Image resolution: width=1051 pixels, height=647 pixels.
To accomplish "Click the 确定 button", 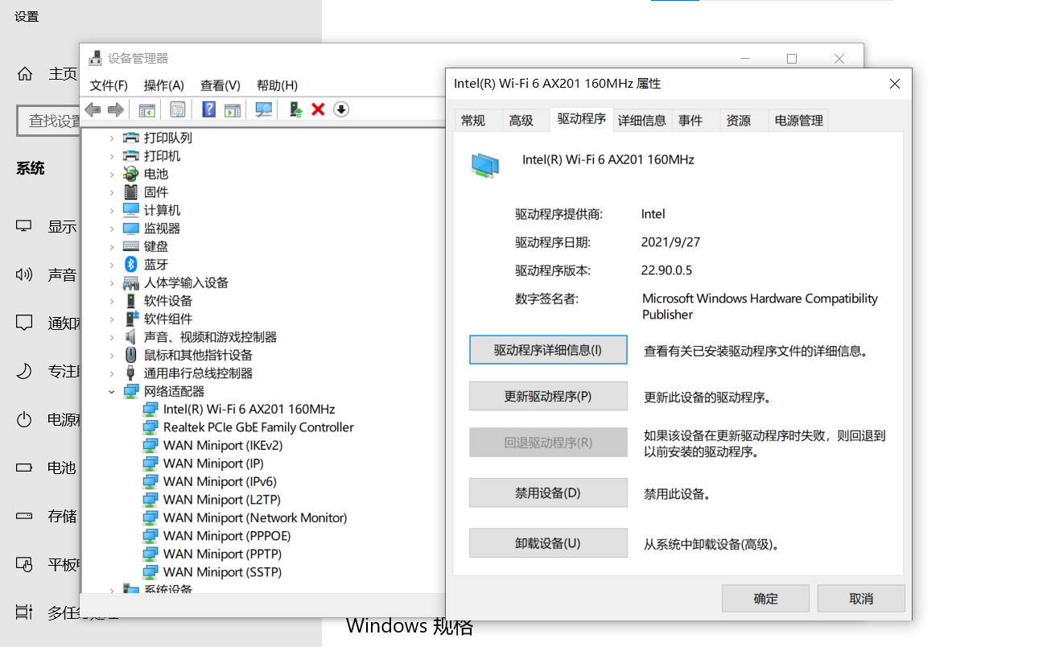I will tap(765, 598).
